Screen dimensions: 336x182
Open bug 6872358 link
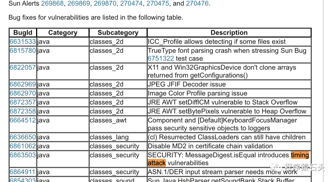[23, 111]
